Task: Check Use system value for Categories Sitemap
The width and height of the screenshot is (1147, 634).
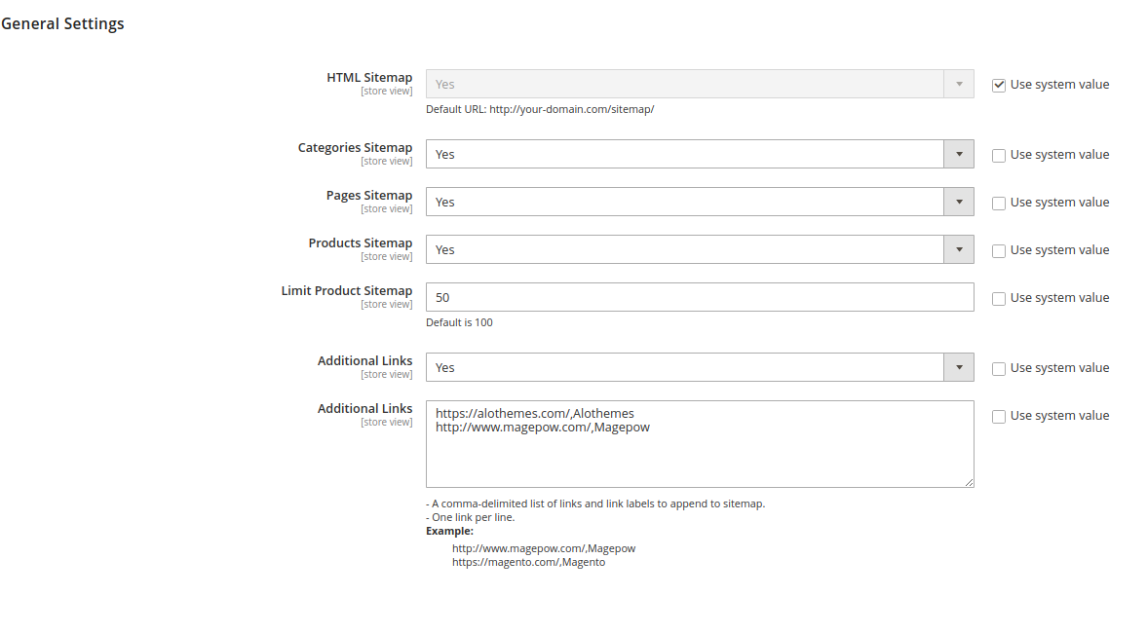Action: [999, 155]
